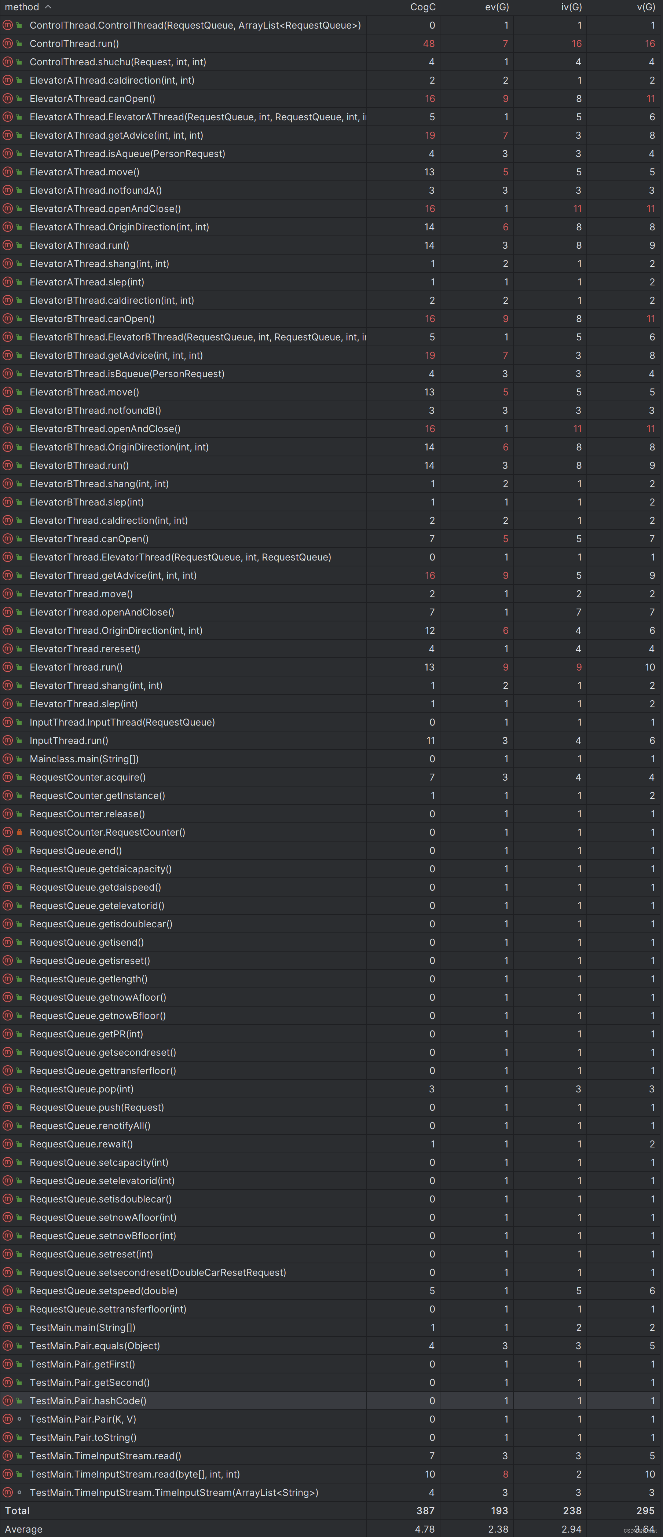Click the method icon for ElevatorThread.run()
Screen dimensions: 663x1537
tap(7, 667)
